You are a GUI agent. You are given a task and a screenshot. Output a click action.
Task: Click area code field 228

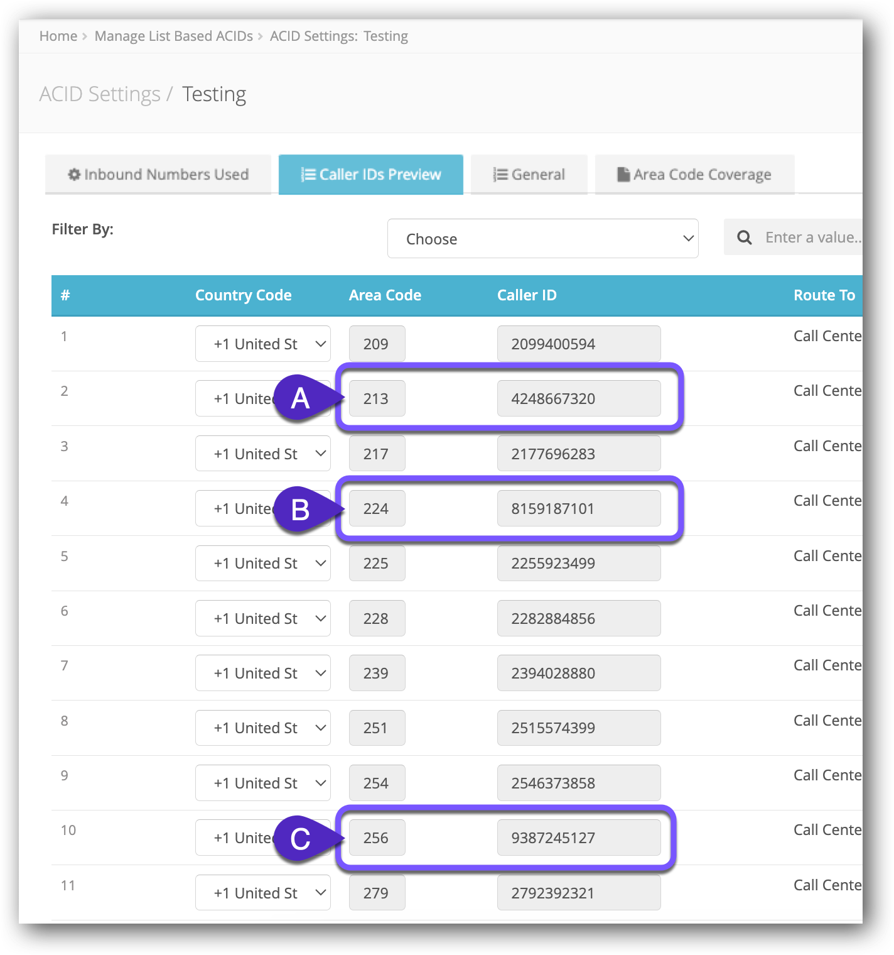point(377,618)
